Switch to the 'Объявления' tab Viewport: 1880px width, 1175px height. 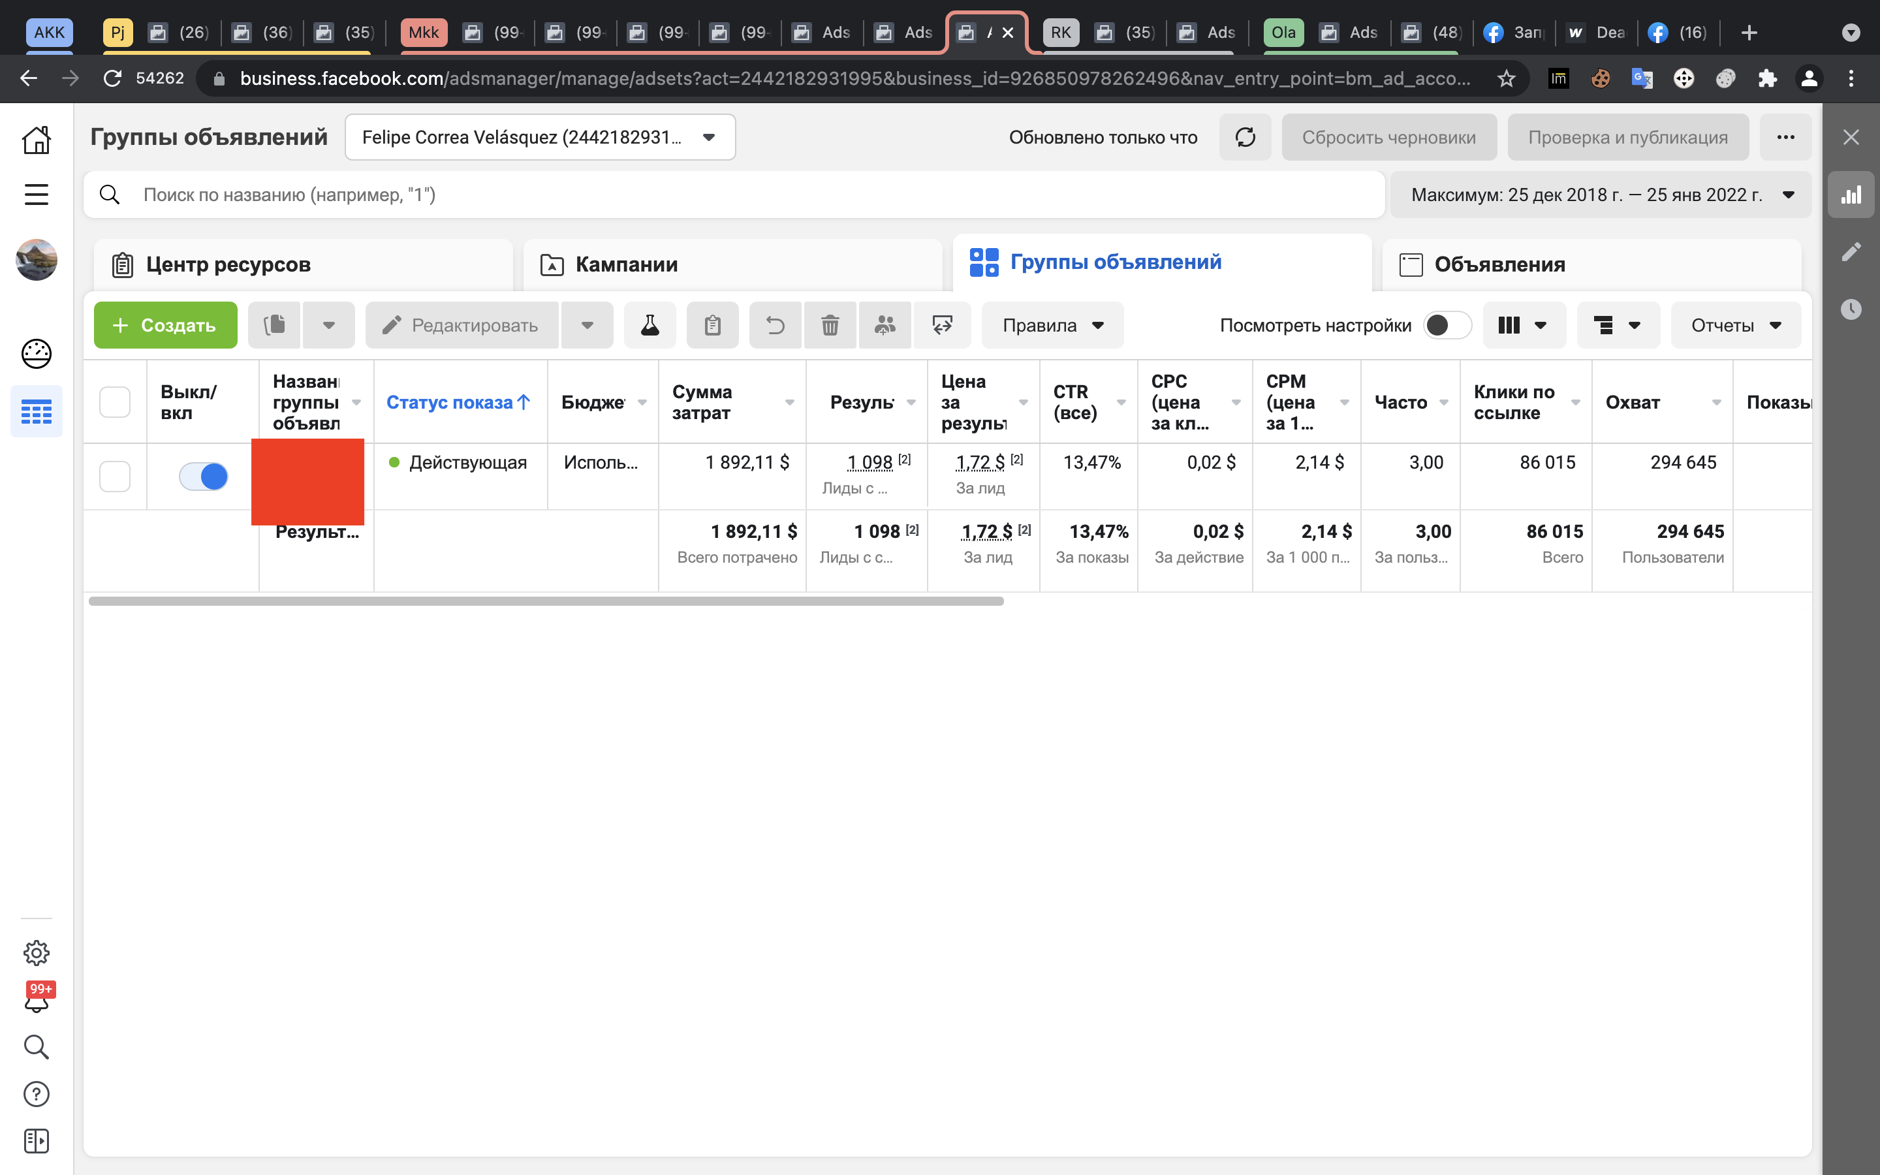point(1591,264)
